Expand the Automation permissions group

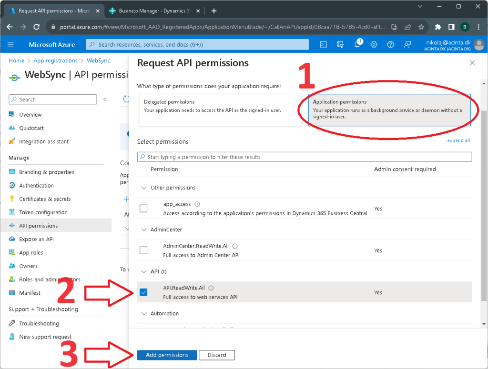click(x=144, y=313)
